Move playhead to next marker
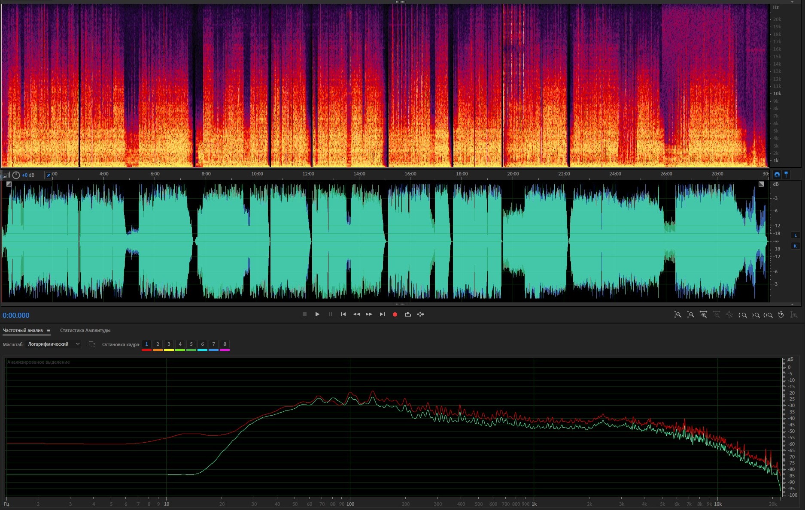 [382, 314]
